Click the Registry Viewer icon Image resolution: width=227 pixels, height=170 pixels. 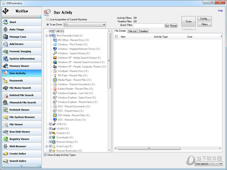click(x=5, y=139)
